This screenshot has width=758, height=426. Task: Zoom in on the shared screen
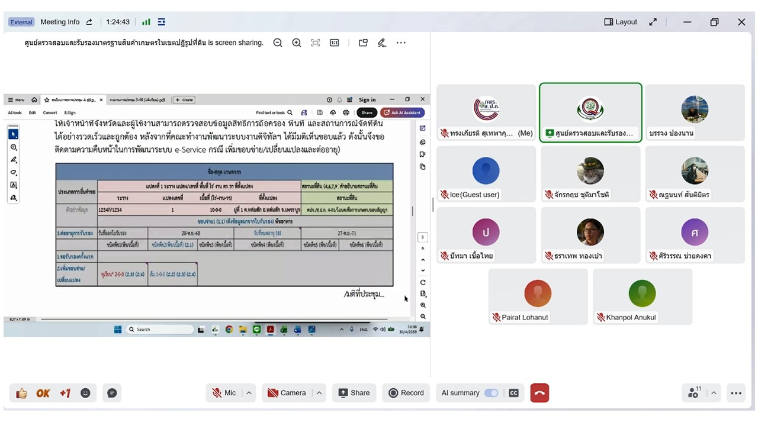pos(297,43)
